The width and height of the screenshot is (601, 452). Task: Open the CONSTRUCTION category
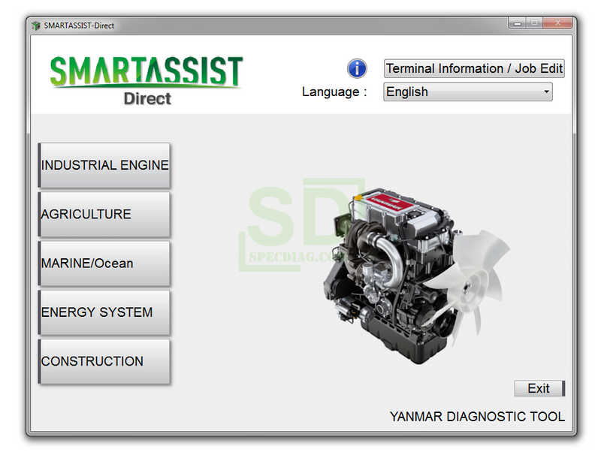click(104, 361)
